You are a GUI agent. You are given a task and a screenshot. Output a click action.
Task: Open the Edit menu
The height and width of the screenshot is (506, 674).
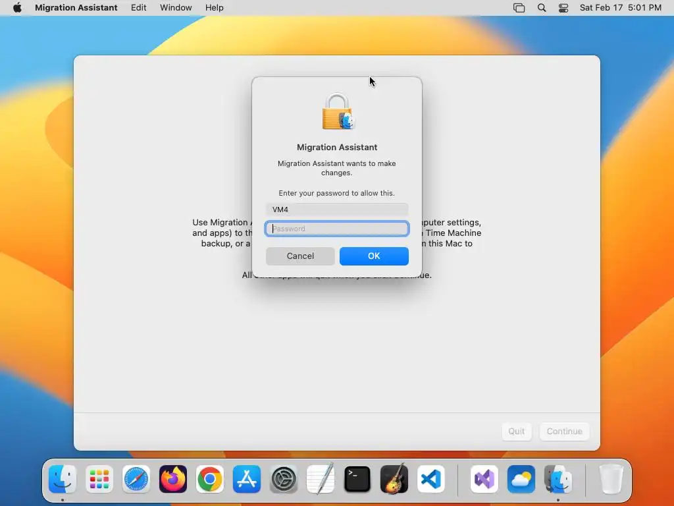click(x=138, y=8)
